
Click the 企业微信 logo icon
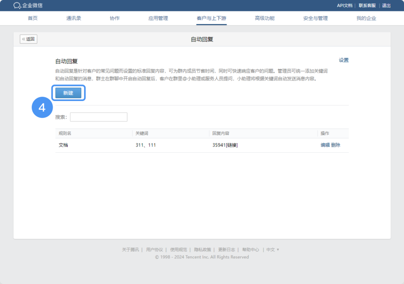pos(17,6)
